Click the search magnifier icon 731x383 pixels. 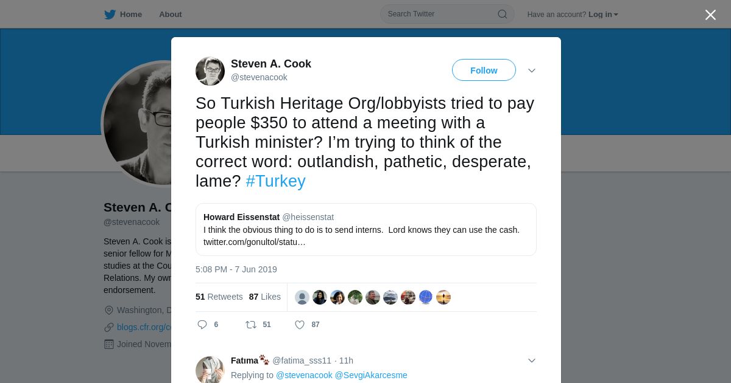(503, 14)
